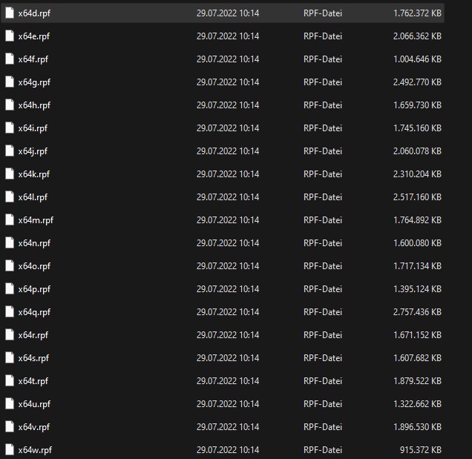
Task: Click the file icon of x64o.rpf
Action: (x=10, y=265)
